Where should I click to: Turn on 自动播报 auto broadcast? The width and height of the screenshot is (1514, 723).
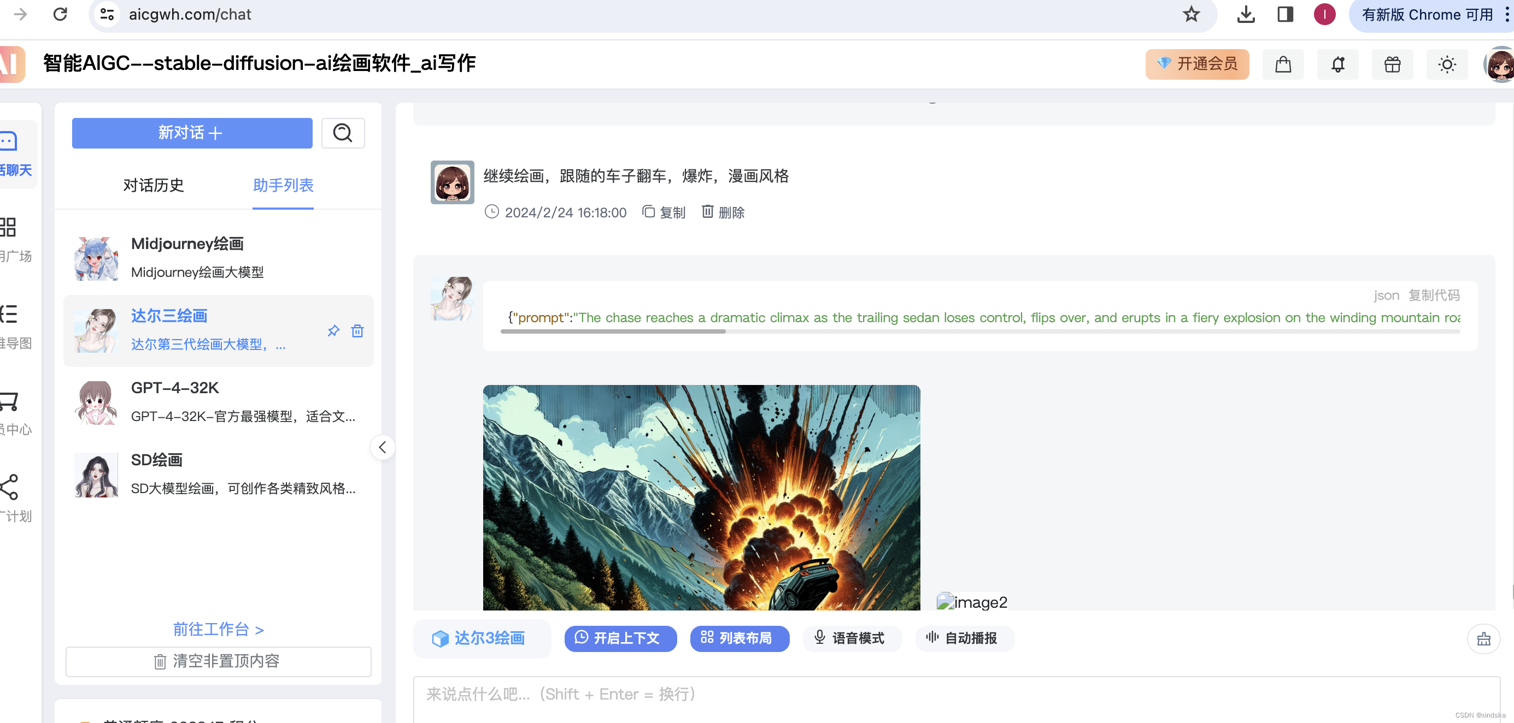pos(964,638)
